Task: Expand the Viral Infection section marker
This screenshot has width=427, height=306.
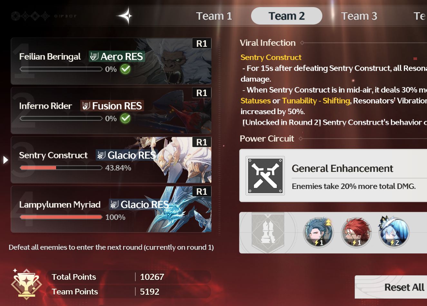Action: (302, 43)
